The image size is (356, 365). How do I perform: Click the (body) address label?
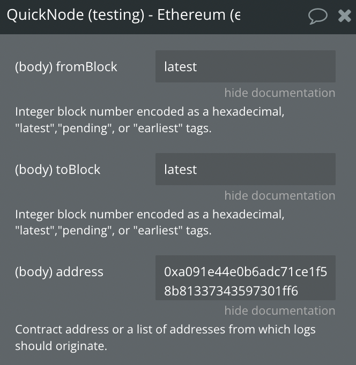point(59,272)
